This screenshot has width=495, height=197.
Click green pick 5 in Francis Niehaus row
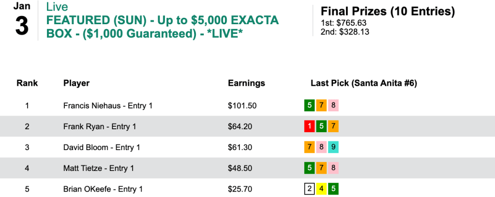309,106
